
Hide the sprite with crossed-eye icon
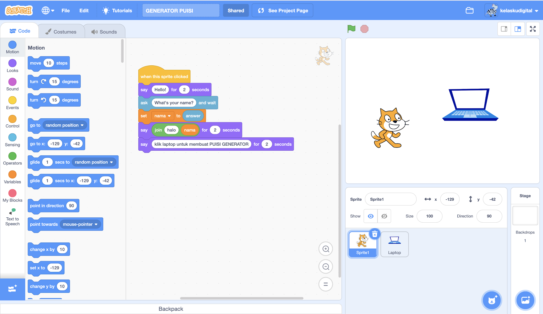(x=384, y=216)
